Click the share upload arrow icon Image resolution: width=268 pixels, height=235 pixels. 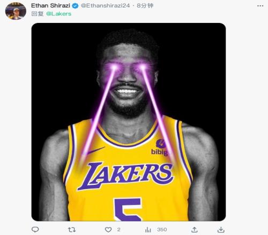pos(195,230)
